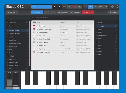Click the X button next to record

(x=80, y=7)
